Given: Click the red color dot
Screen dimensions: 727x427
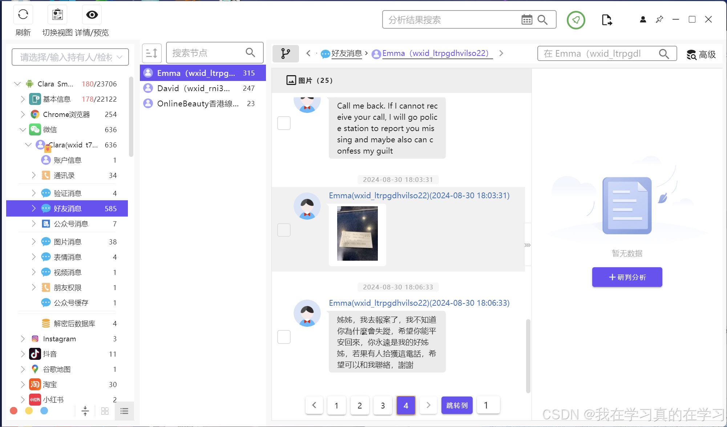Looking at the screenshot, I should tap(14, 411).
